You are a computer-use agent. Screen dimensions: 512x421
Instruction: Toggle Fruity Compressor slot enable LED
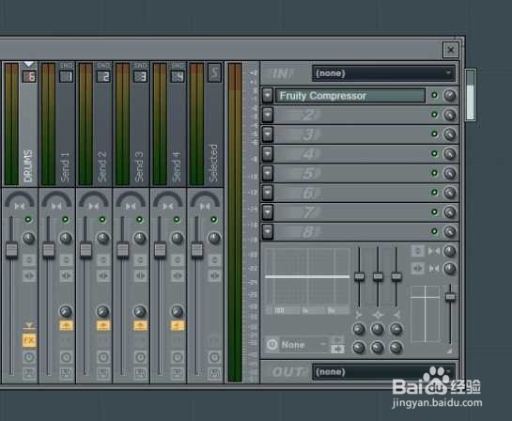coord(434,95)
